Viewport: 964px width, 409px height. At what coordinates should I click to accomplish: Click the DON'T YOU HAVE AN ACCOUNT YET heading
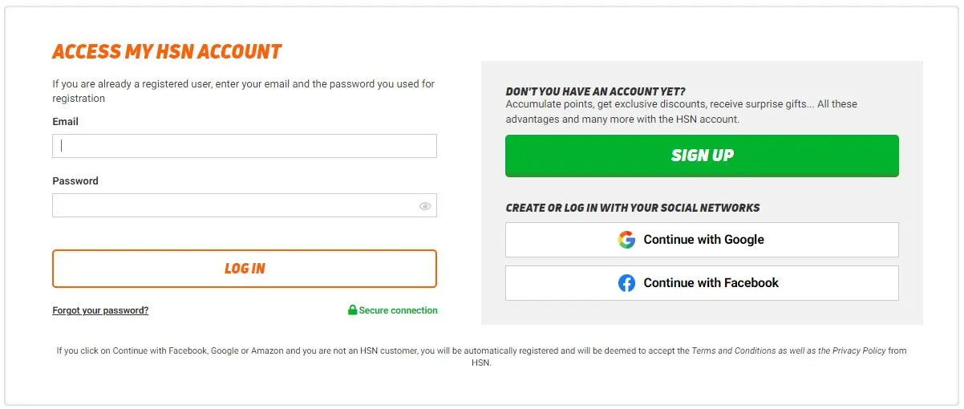[595, 91]
